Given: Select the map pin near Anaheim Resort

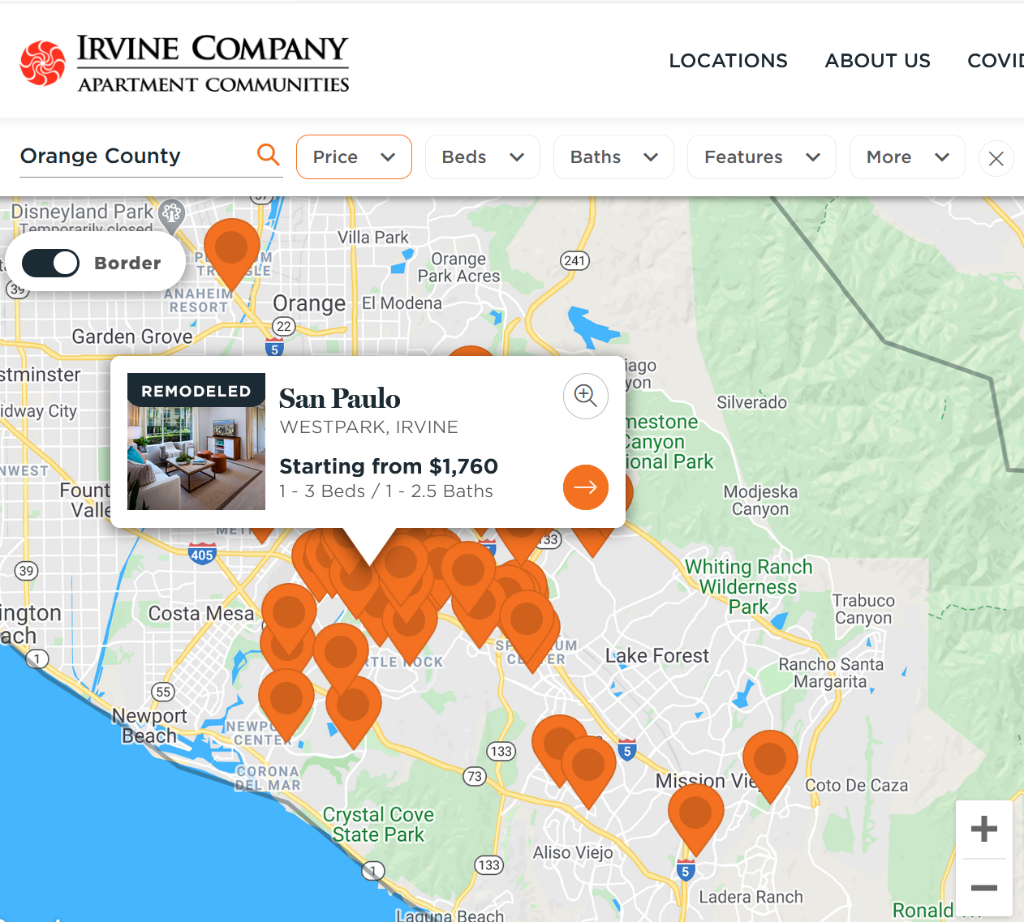Looking at the screenshot, I should pos(232,255).
